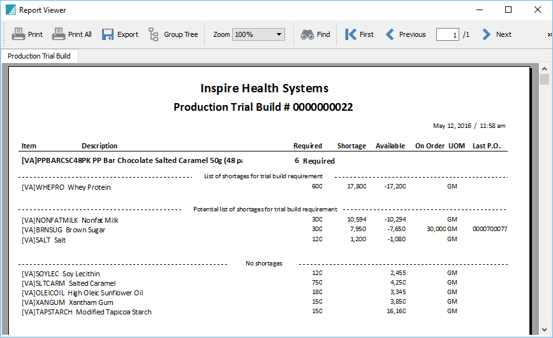553x338 pixels.
Task: Select the Production Trial Build tab
Action: coord(39,56)
